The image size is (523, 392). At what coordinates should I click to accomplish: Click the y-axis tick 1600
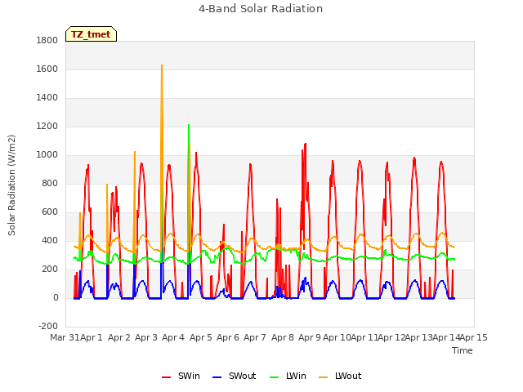47,69
